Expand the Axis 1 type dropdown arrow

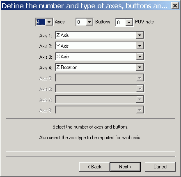click(x=140, y=35)
